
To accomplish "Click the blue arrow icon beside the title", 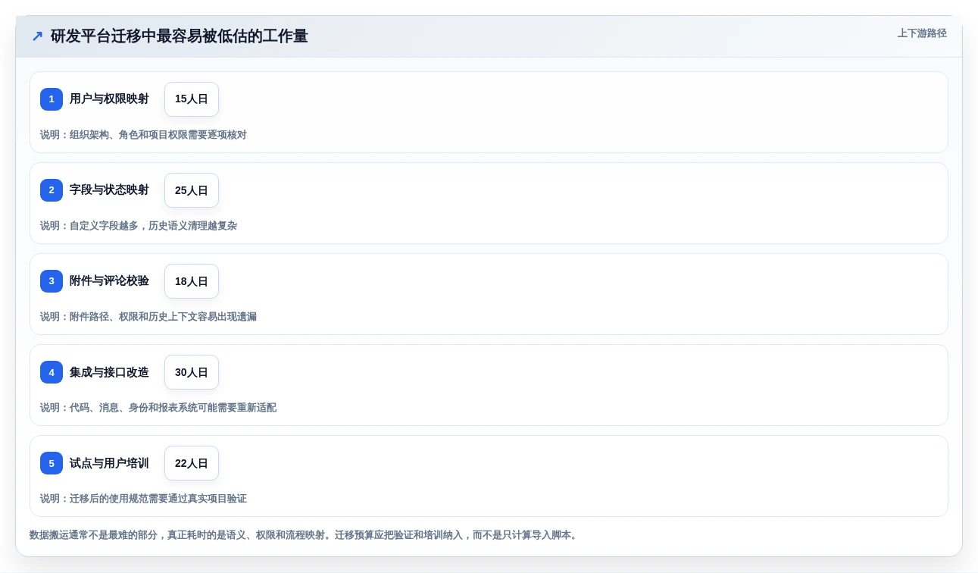I will tap(37, 36).
